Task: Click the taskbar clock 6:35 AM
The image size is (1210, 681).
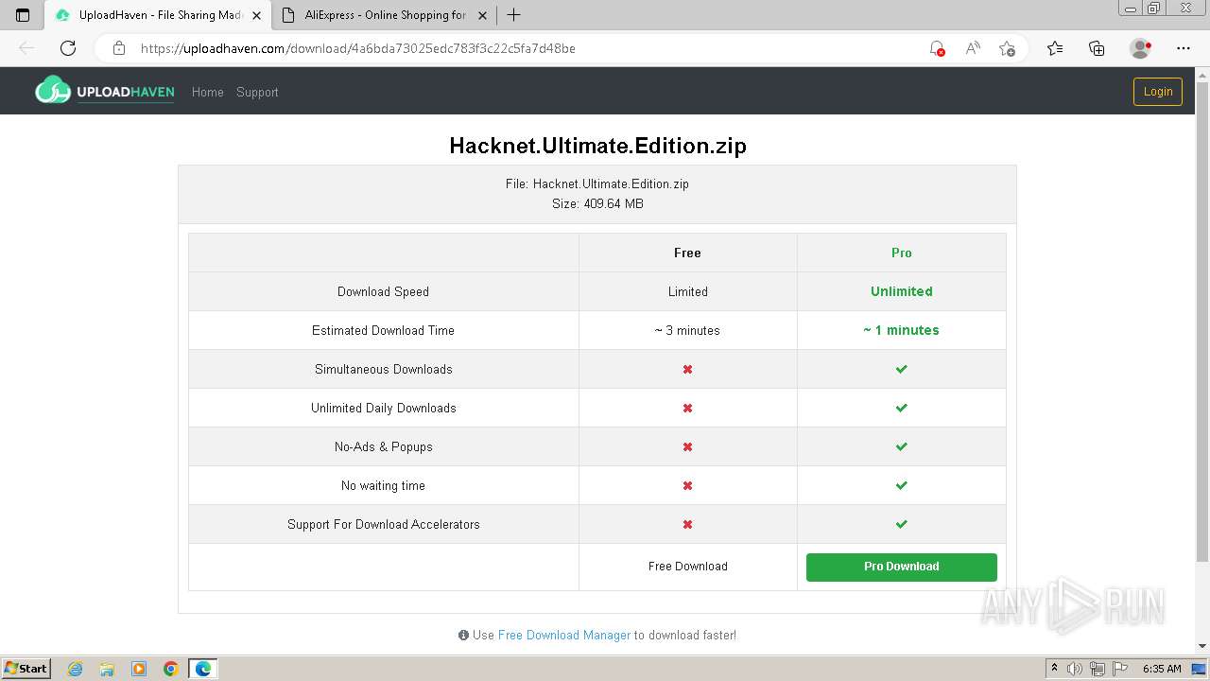Action: pyautogui.click(x=1162, y=669)
